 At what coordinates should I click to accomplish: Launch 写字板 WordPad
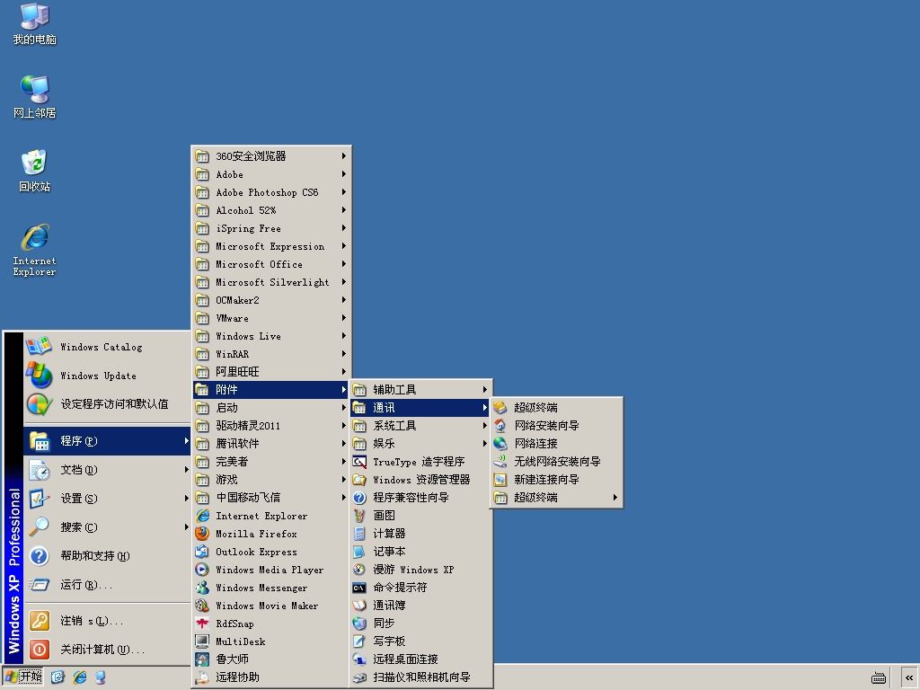coord(420,641)
